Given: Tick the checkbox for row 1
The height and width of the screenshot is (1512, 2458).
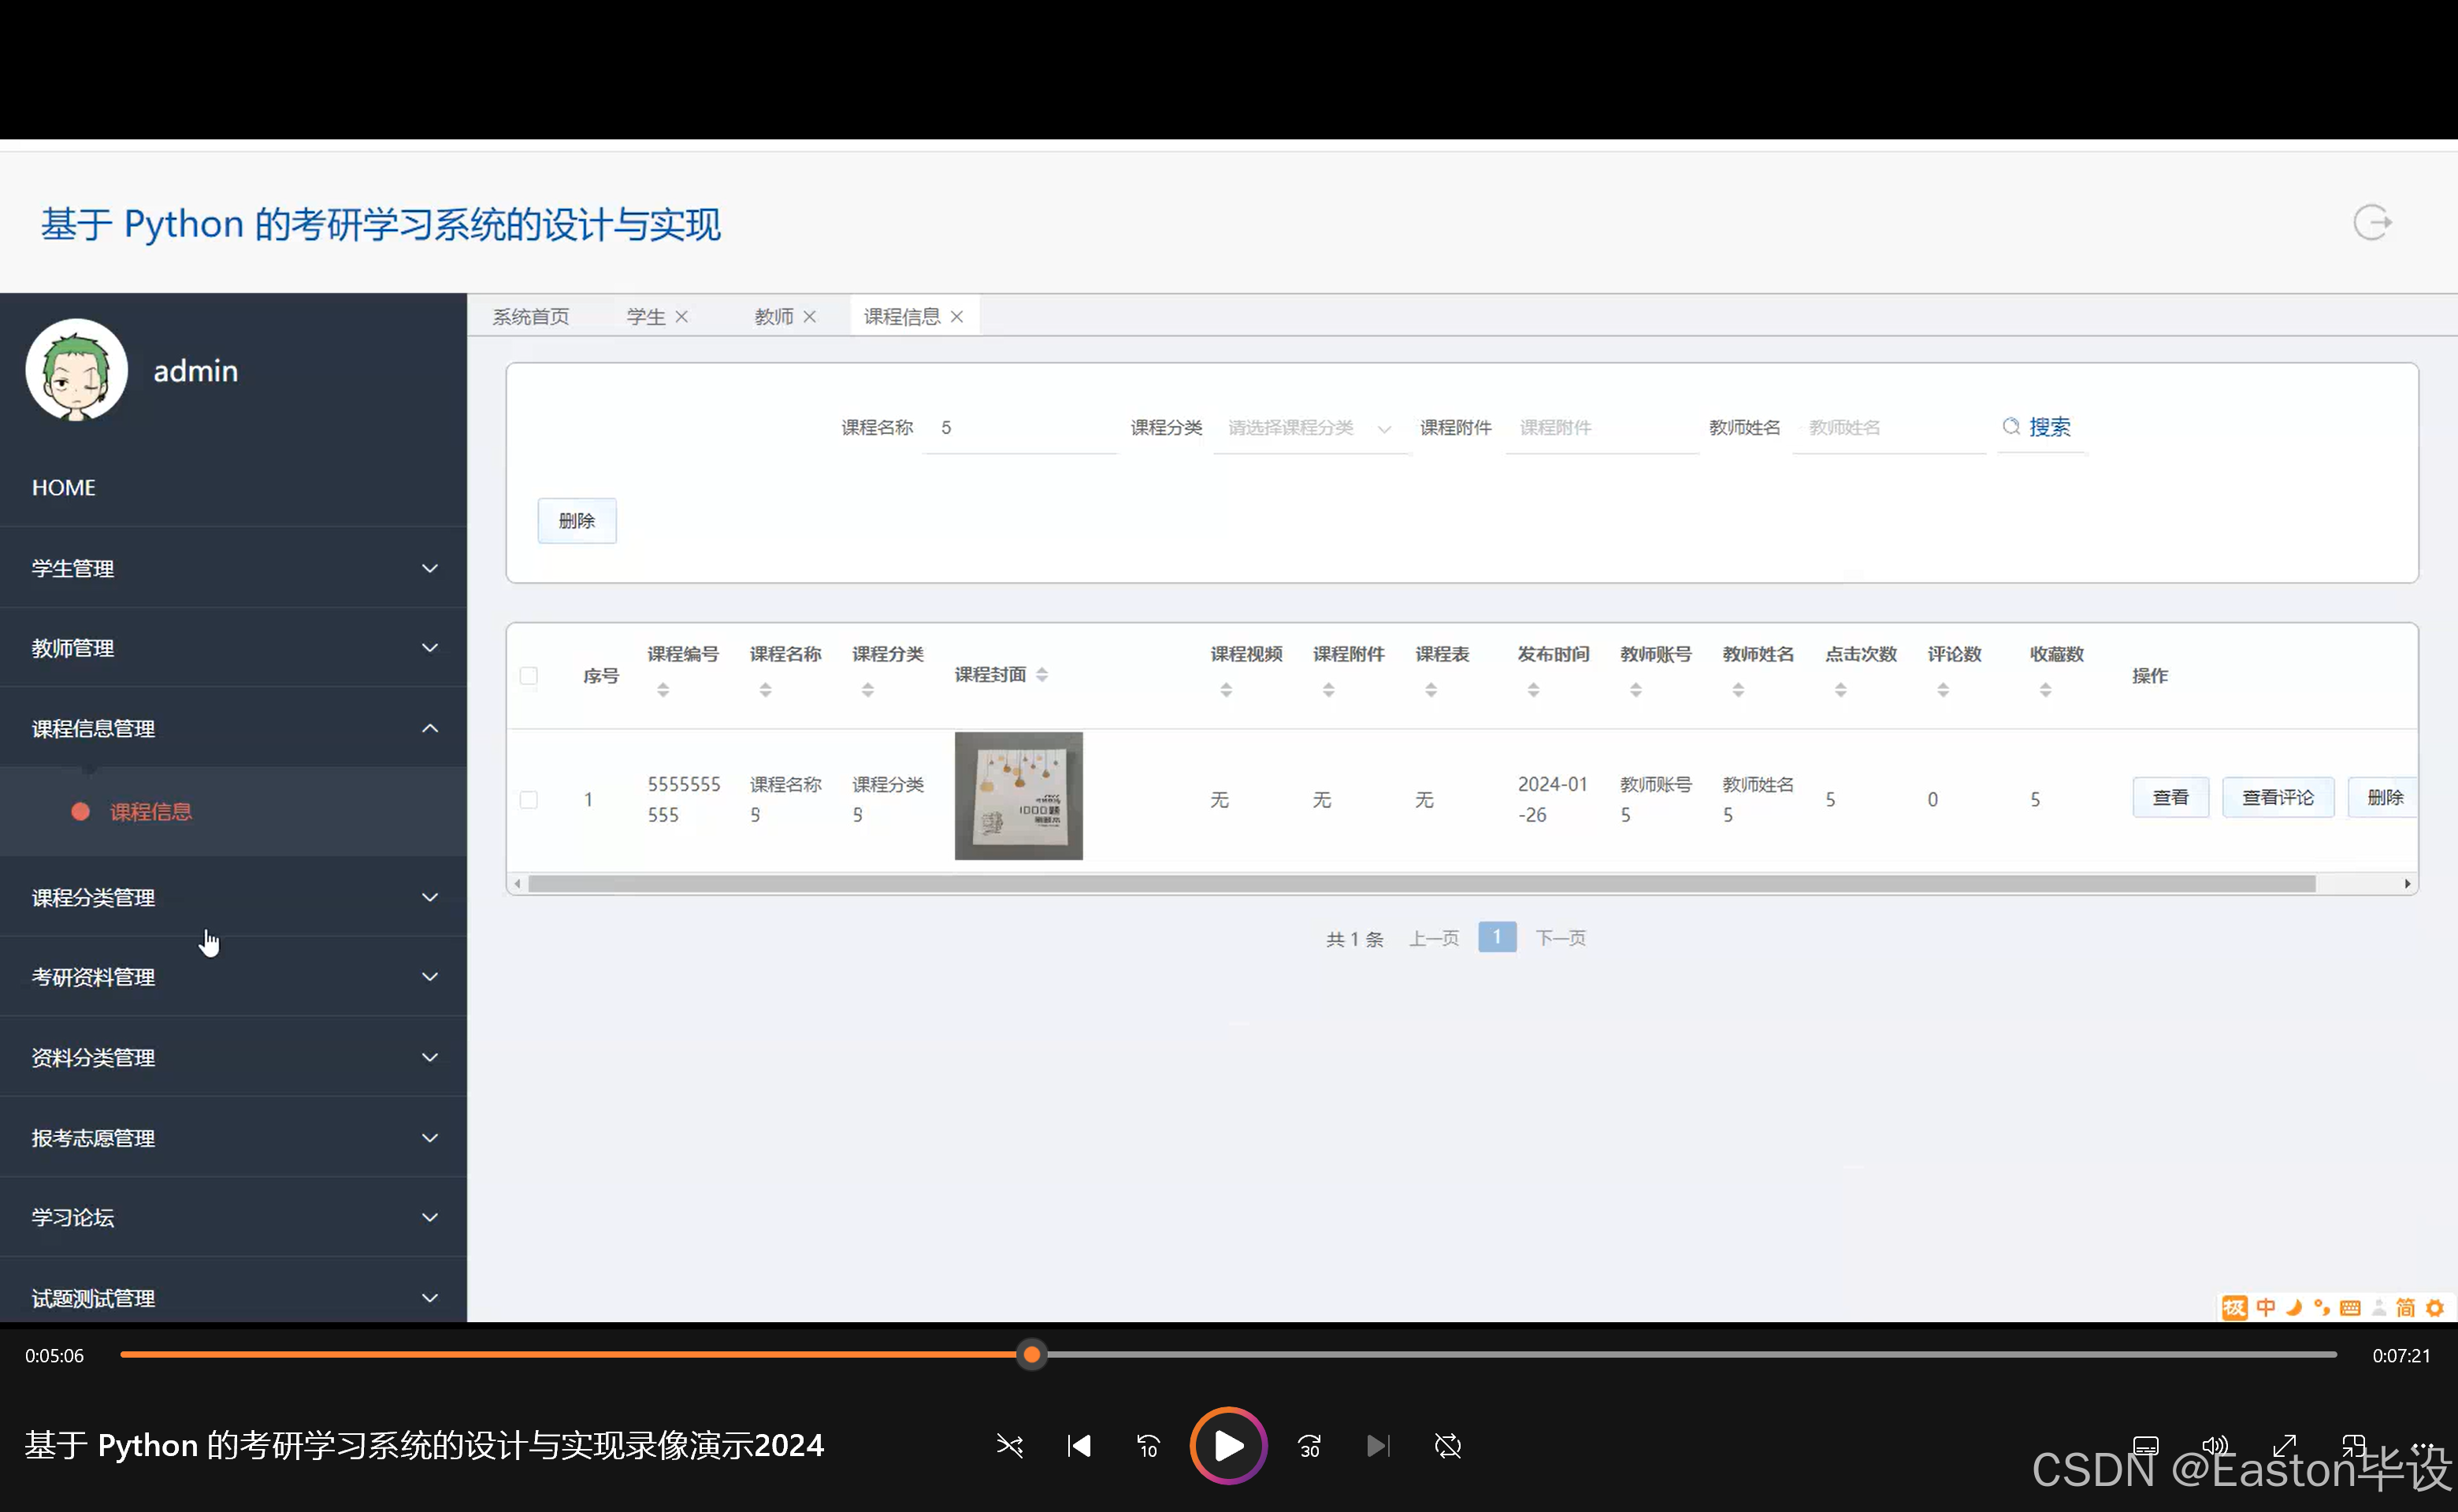Looking at the screenshot, I should 529,800.
